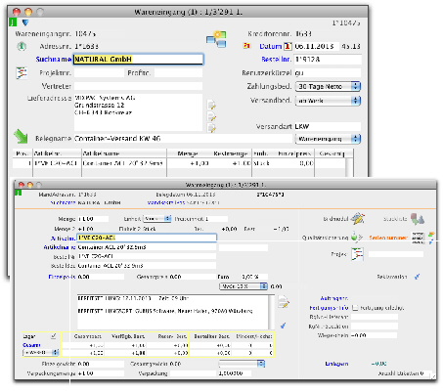
Task: Toggle the Lager checkbox
Action: click(x=54, y=336)
